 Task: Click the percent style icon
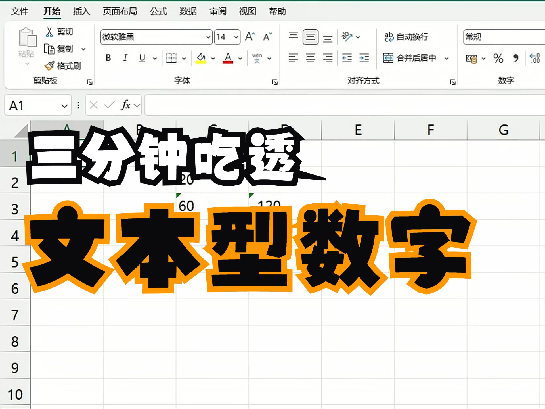tap(498, 59)
